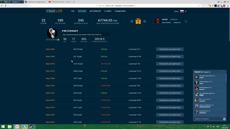Open the МОЙ ПРОФИЛЬ link
Image resolution: width=230 pixels, height=129 pixels.
point(166,23)
